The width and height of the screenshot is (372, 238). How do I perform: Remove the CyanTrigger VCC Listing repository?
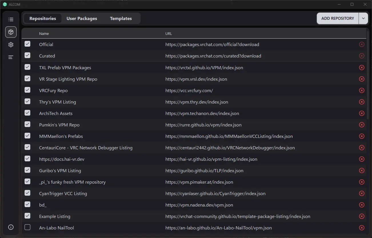coord(361,193)
